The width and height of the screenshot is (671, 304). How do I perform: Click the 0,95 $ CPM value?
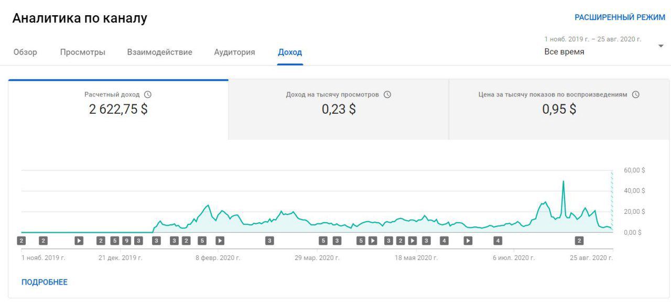click(559, 110)
